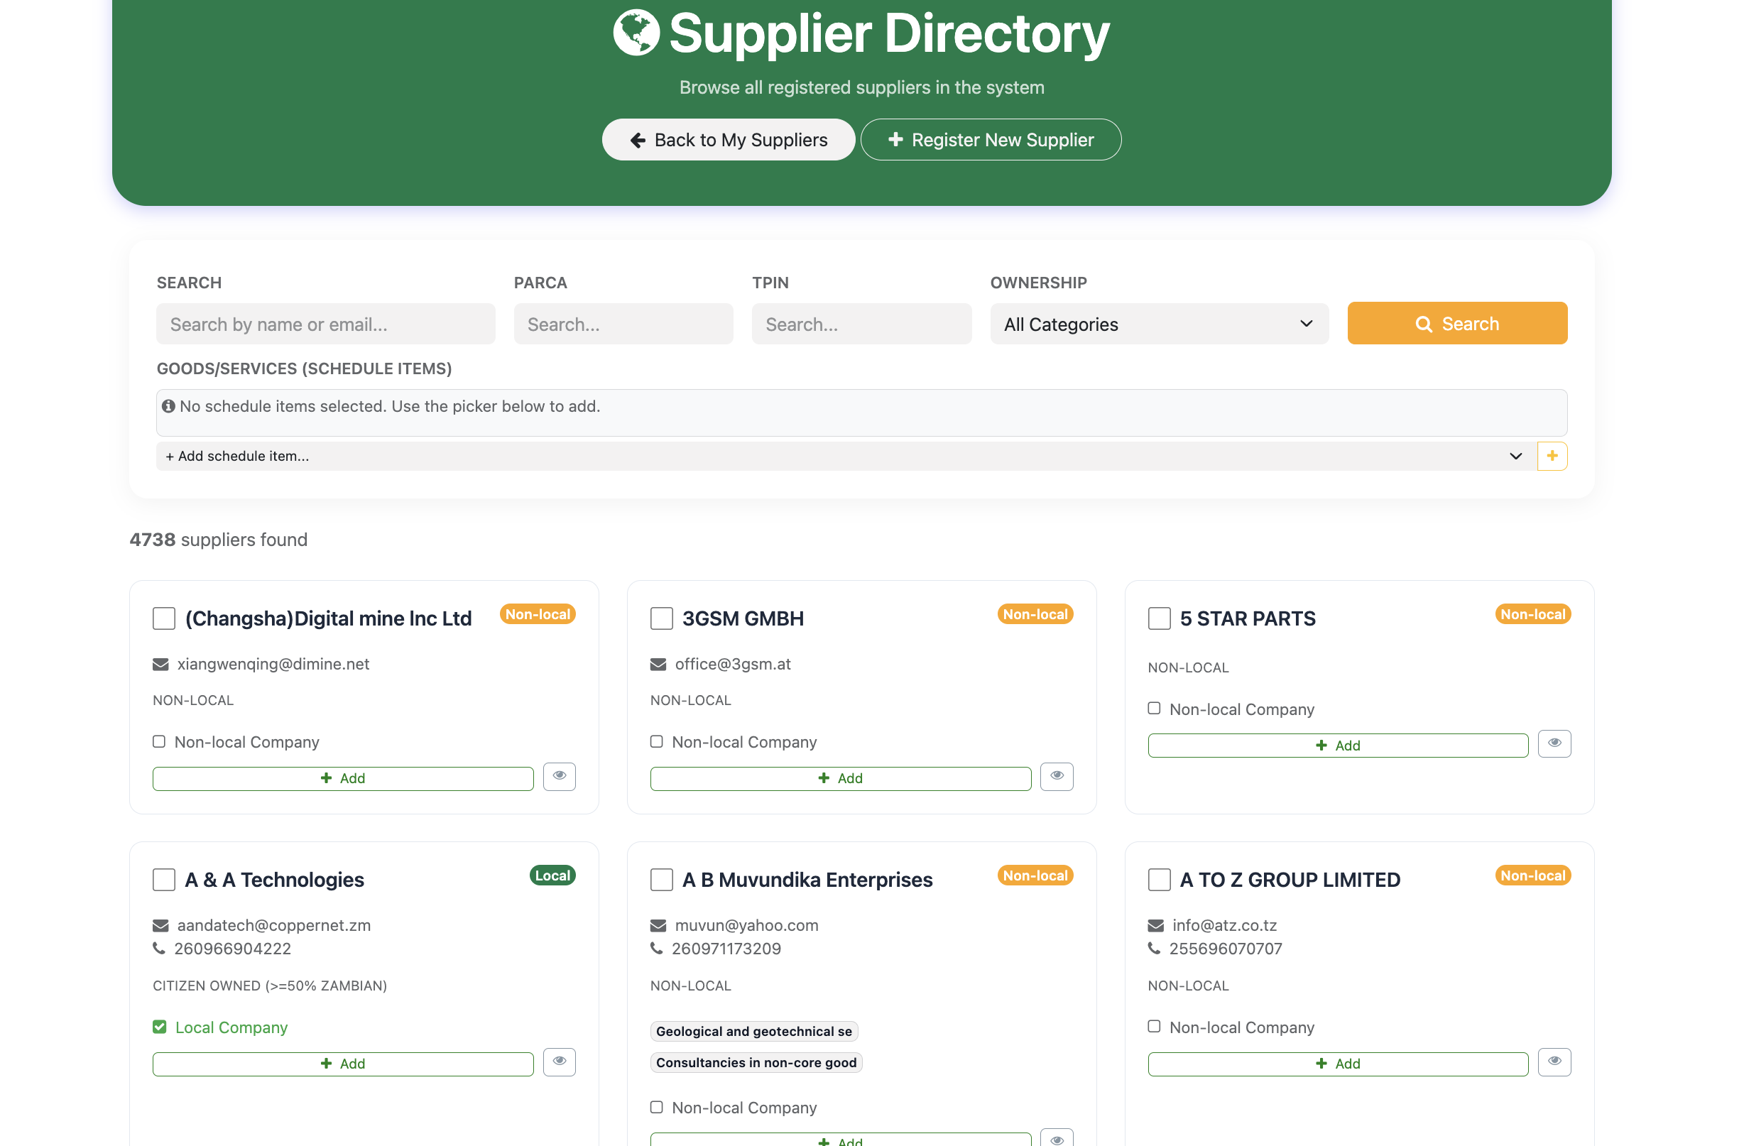Viewport: 1744px width, 1146px height.
Task: Click CITIZEN OWNED (>=50% ZAMBIAN) label
Action: (x=270, y=986)
